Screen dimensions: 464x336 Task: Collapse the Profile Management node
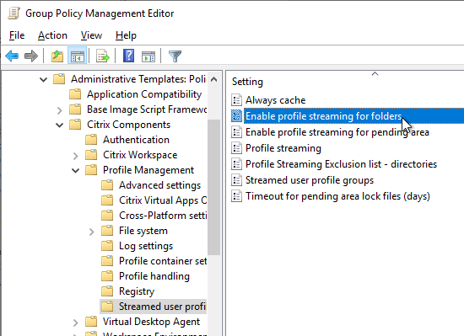click(x=75, y=170)
